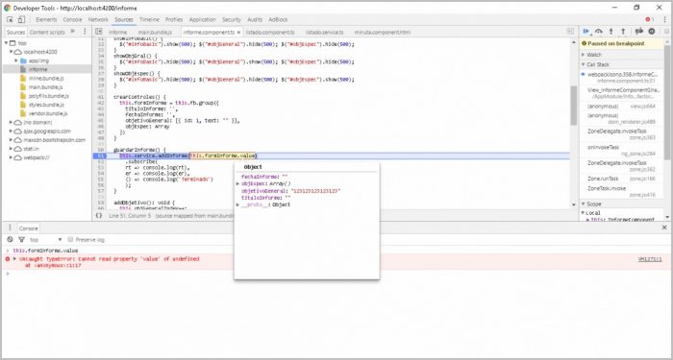This screenshot has height=360, width=673.
Task: Expand the (no domain) tree node
Action: [11, 123]
